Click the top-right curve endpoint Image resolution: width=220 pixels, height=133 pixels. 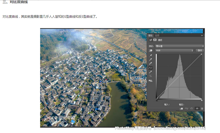coord(201,54)
